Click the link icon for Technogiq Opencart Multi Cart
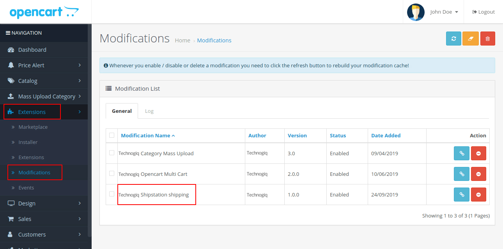This screenshot has width=503, height=249. (461, 174)
